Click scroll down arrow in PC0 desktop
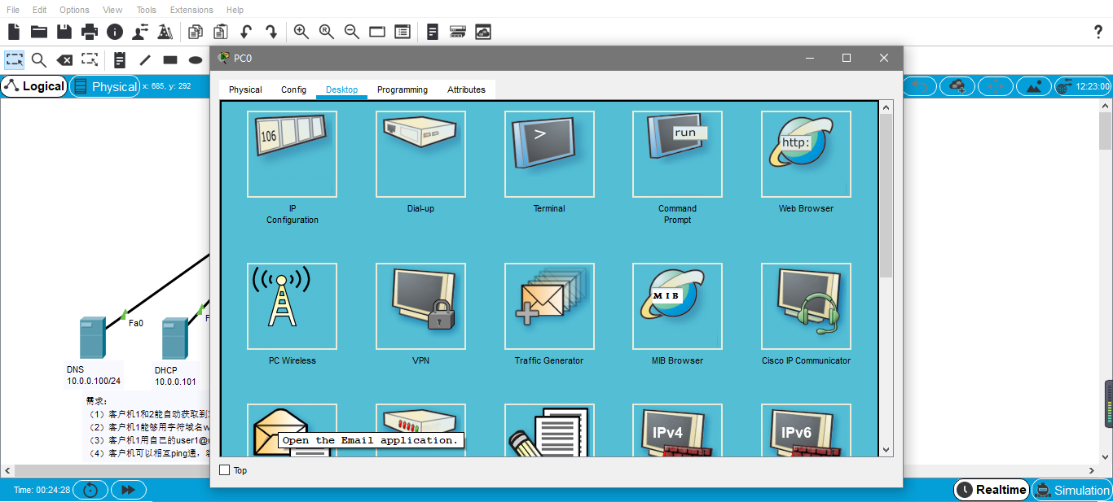Screen dimensions: 1113x502 coord(886,449)
